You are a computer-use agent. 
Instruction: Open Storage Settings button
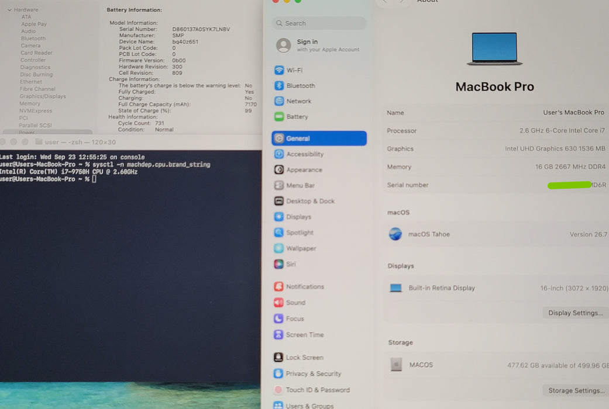pyautogui.click(x=576, y=390)
